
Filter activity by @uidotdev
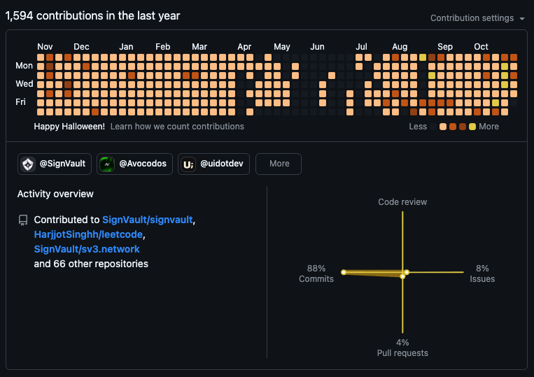(x=213, y=164)
